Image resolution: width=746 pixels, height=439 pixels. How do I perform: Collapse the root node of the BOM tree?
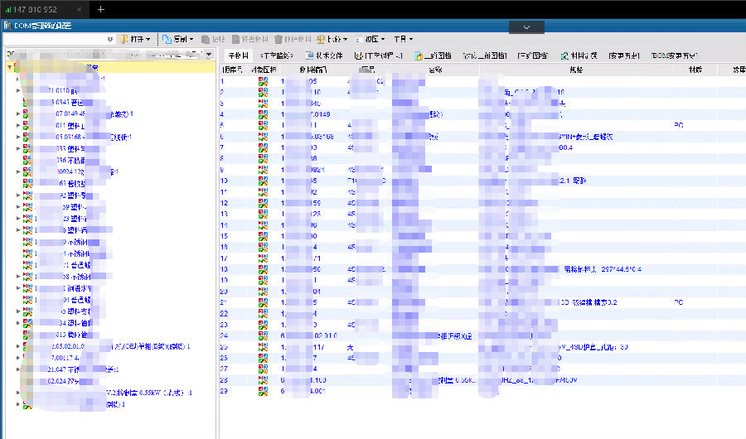(x=8, y=68)
